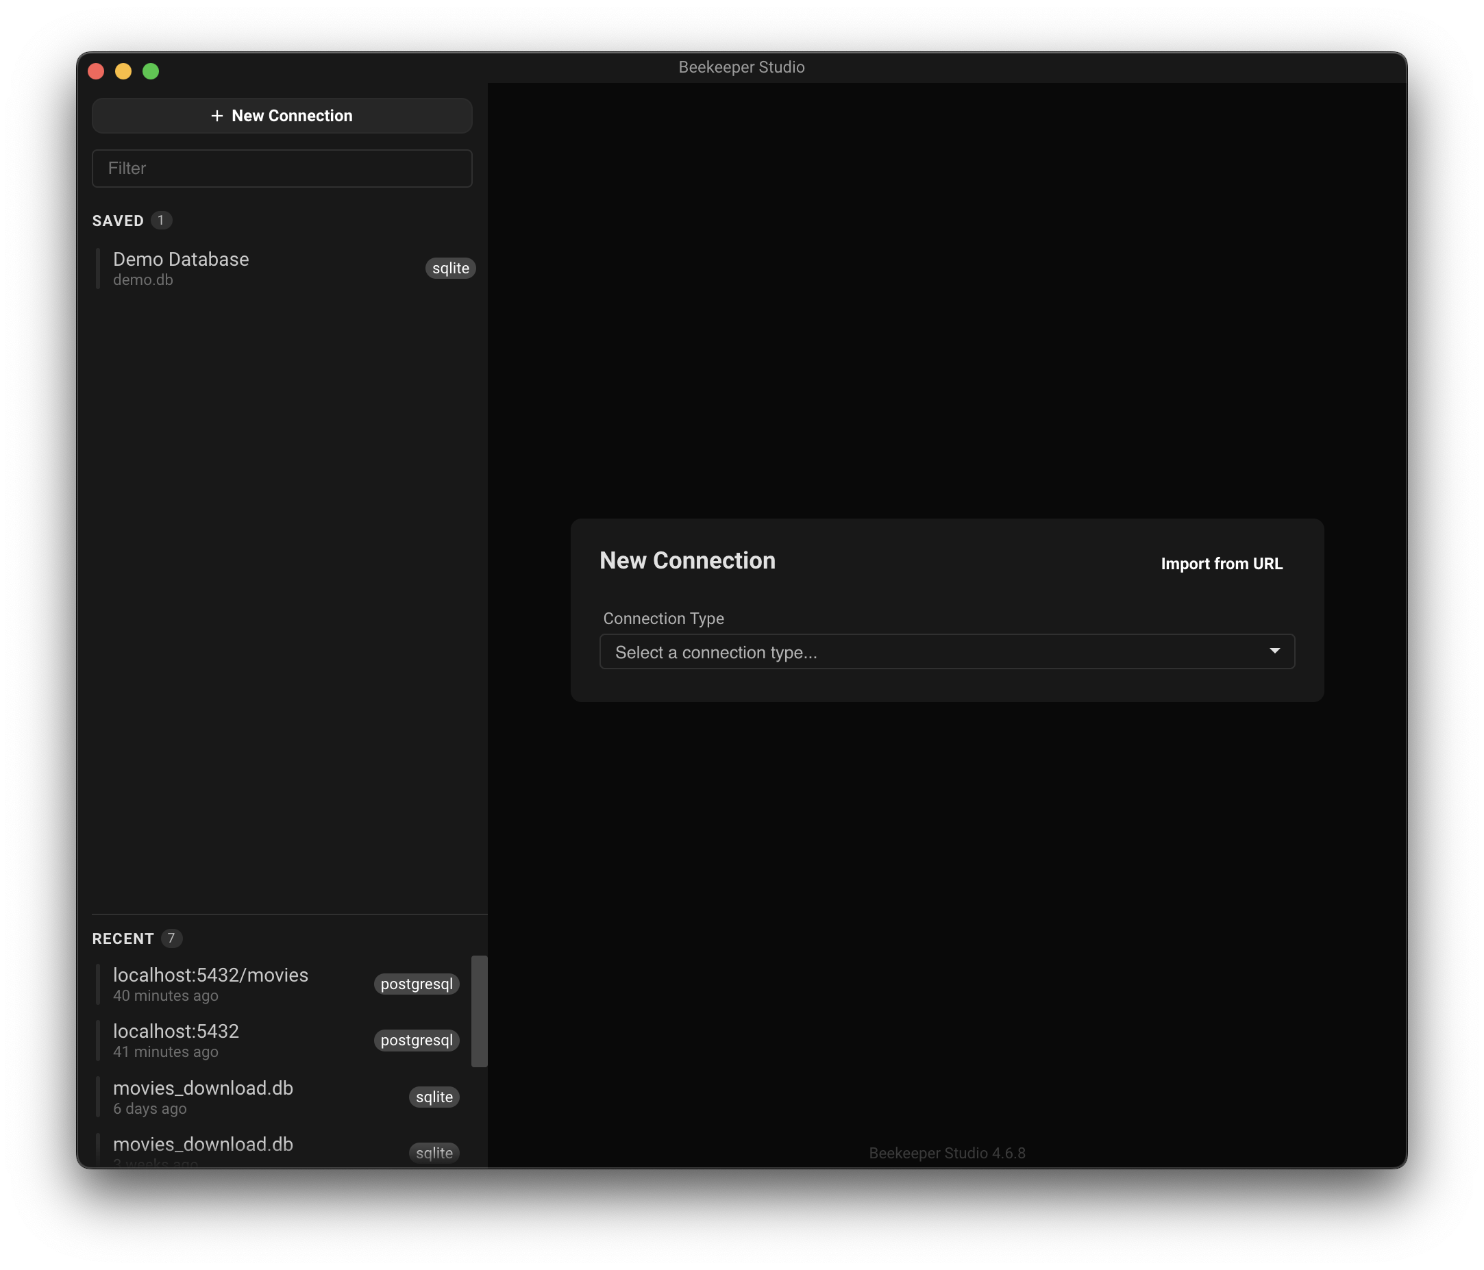Viewport: 1484px width, 1270px height.
Task: Click the SAVED connections count badge
Action: coord(161,221)
